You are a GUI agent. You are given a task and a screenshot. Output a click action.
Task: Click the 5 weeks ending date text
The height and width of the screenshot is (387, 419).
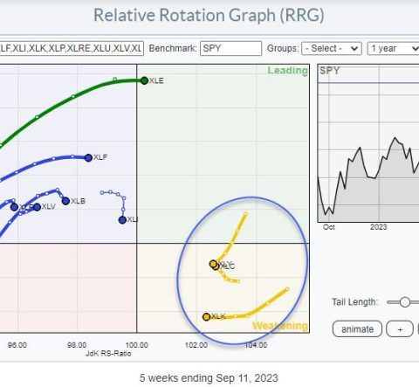209,378
